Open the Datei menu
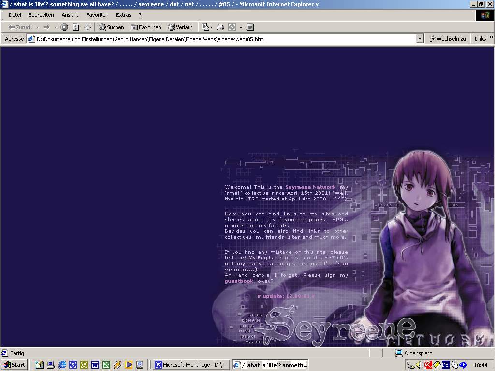Image resolution: width=495 pixels, height=371 pixels. (x=15, y=15)
